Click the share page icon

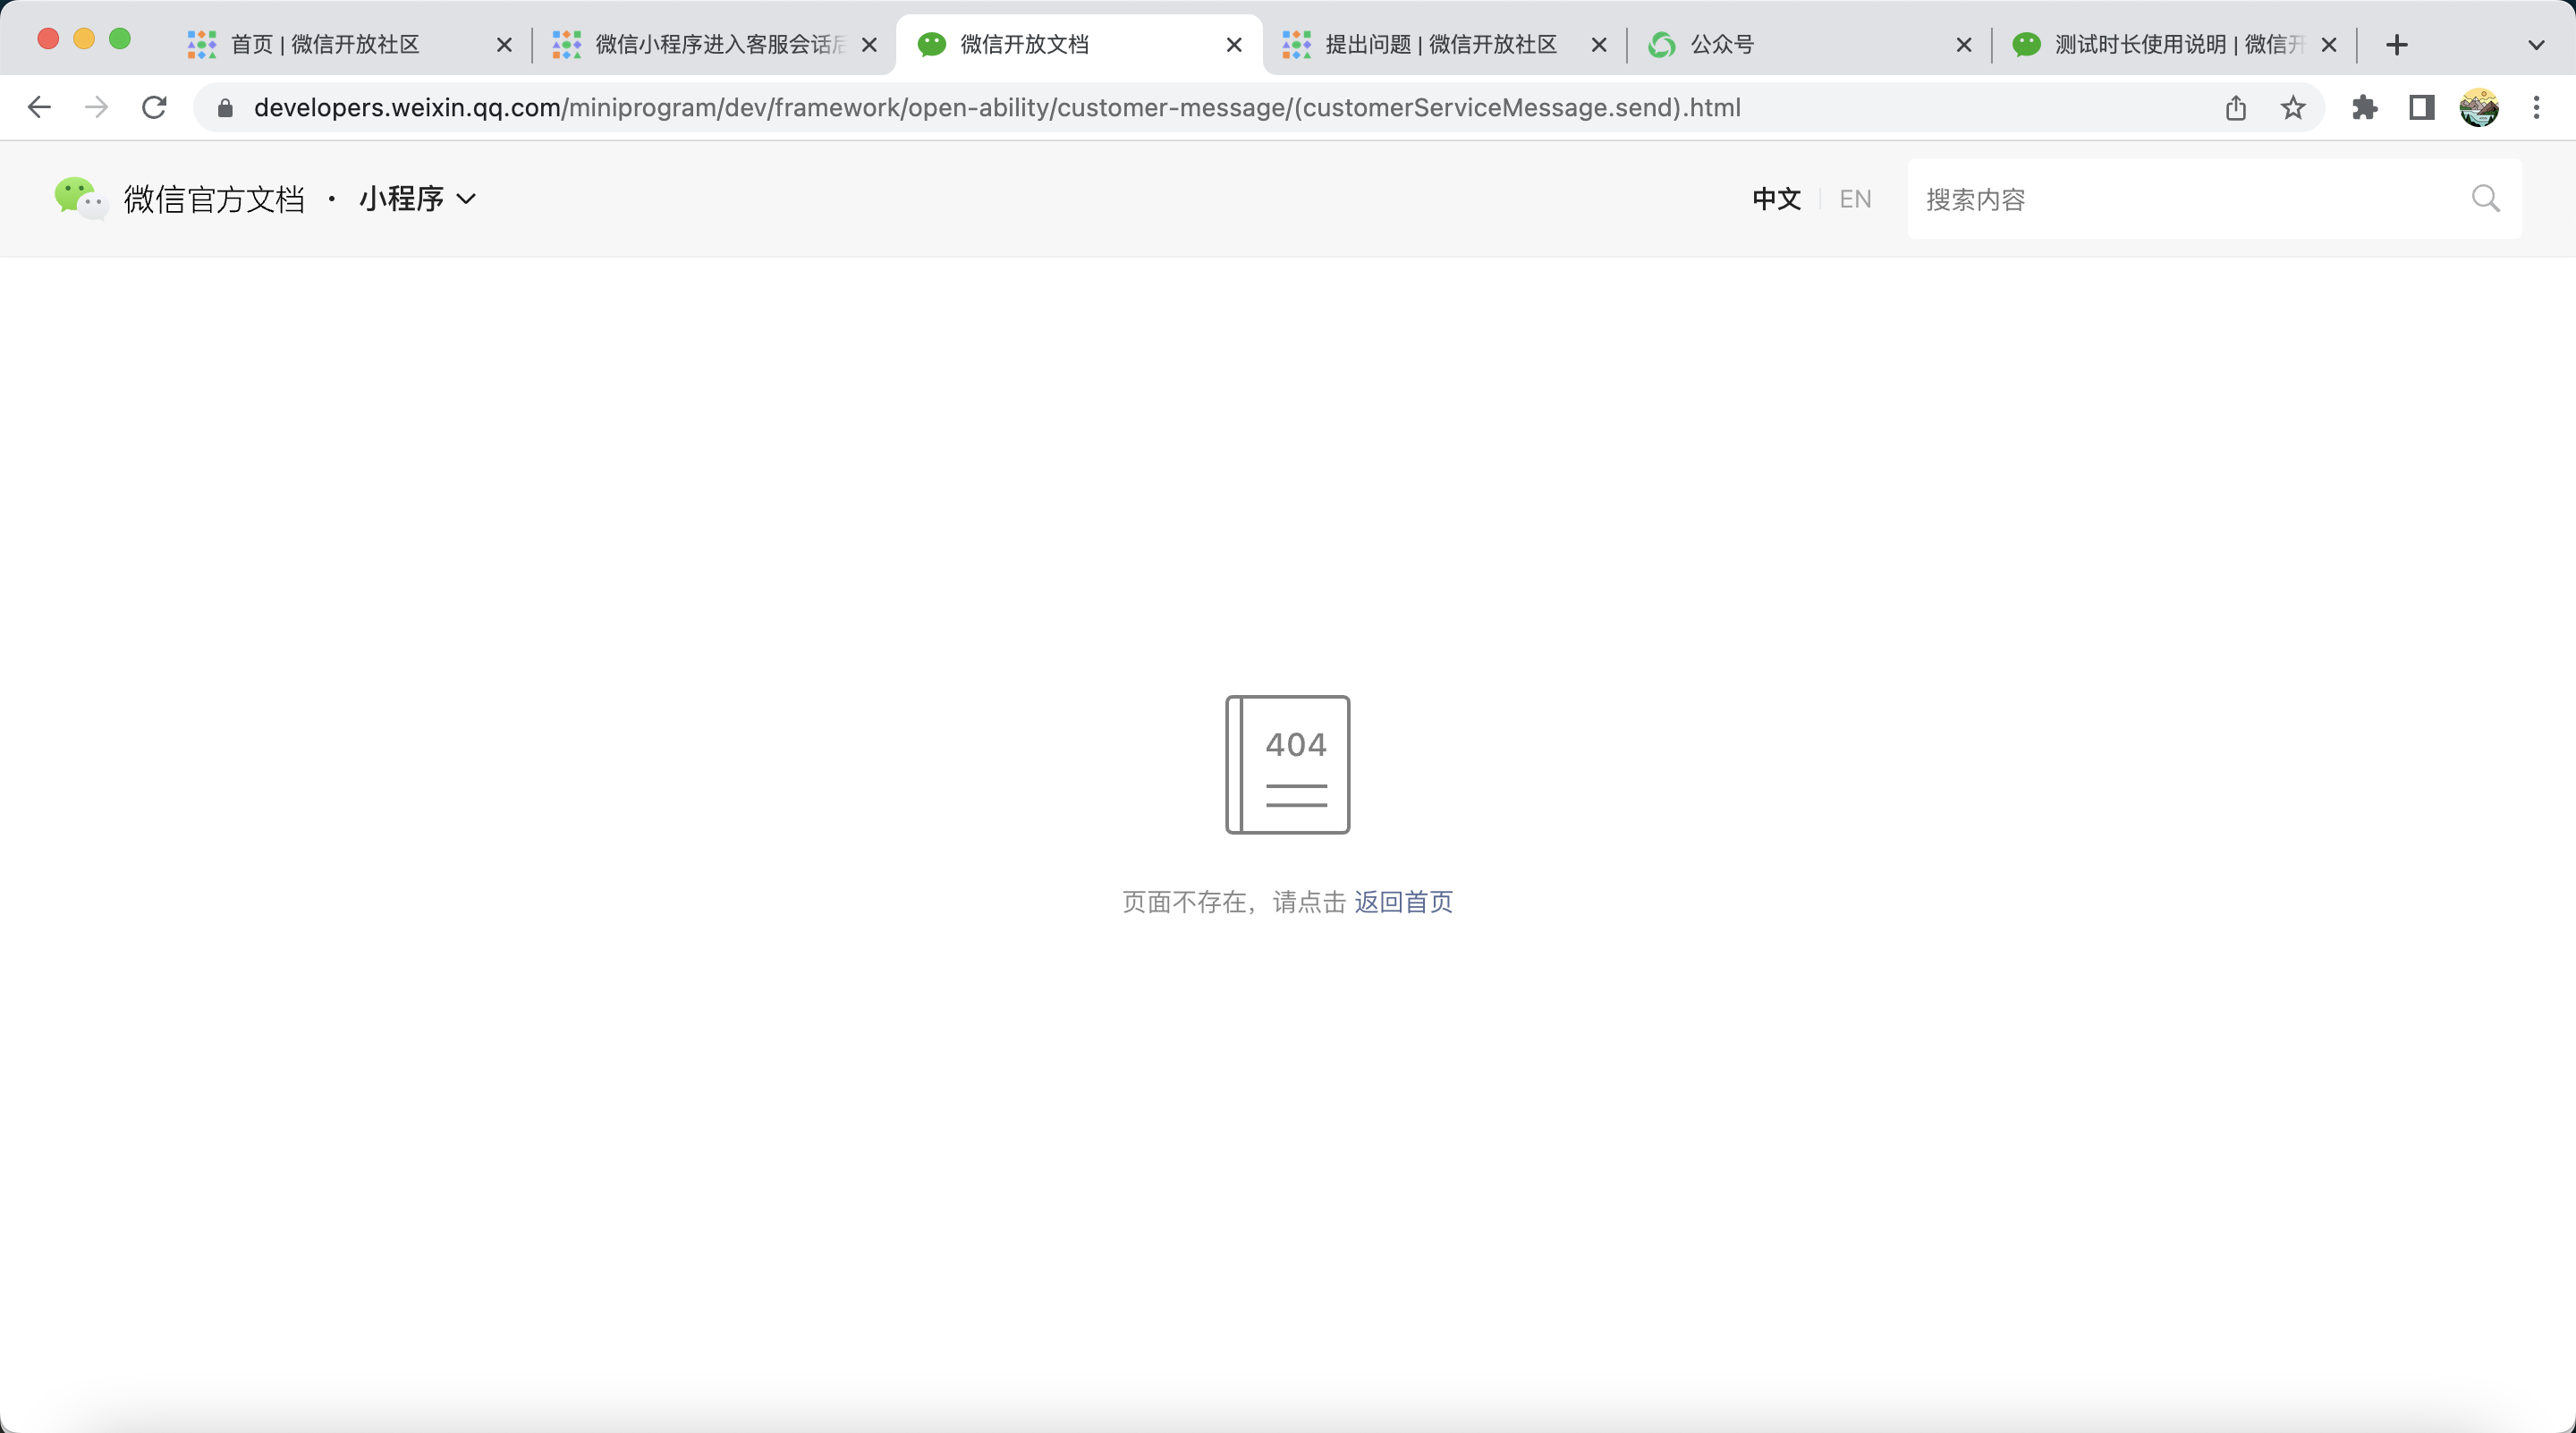click(x=2236, y=107)
